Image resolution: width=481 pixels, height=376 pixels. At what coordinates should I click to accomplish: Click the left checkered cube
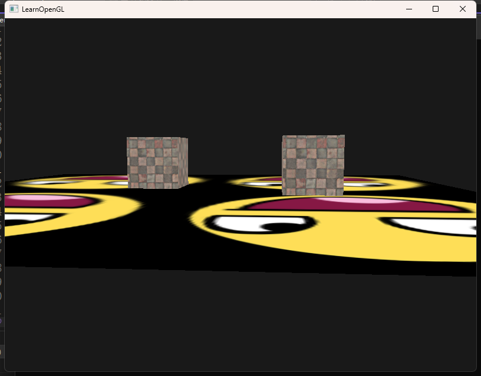[157, 162]
